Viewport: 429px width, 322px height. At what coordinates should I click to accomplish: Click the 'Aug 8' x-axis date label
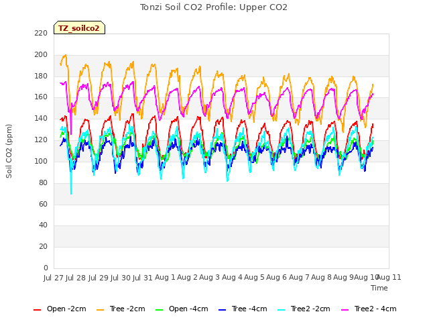point(321,277)
